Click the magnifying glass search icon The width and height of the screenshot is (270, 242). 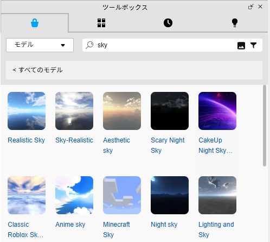coord(89,45)
